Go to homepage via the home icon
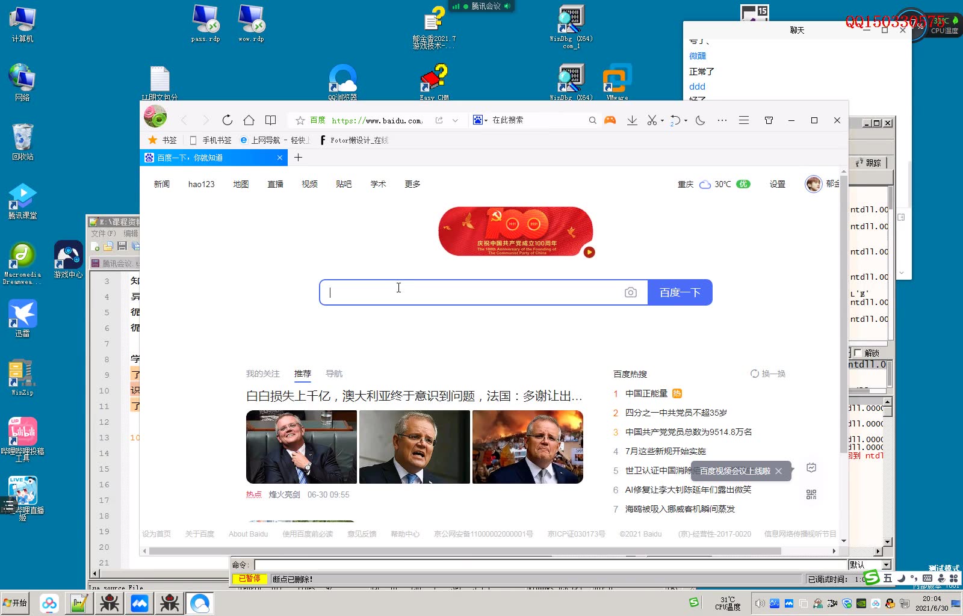The width and height of the screenshot is (963, 616). (x=249, y=120)
